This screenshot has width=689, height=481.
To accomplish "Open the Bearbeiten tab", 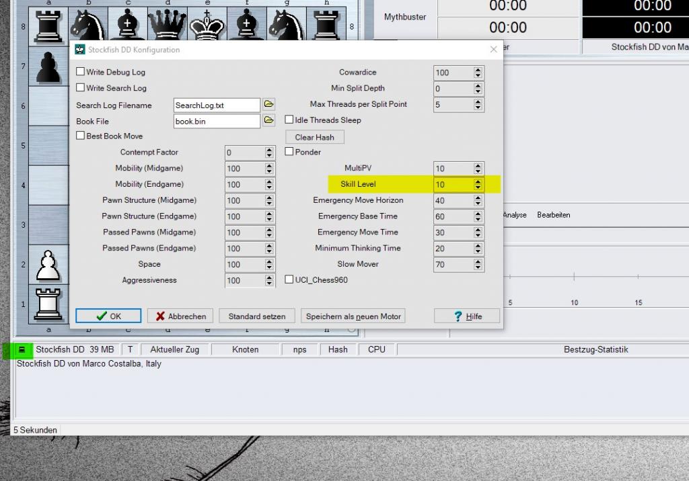I will (x=553, y=215).
